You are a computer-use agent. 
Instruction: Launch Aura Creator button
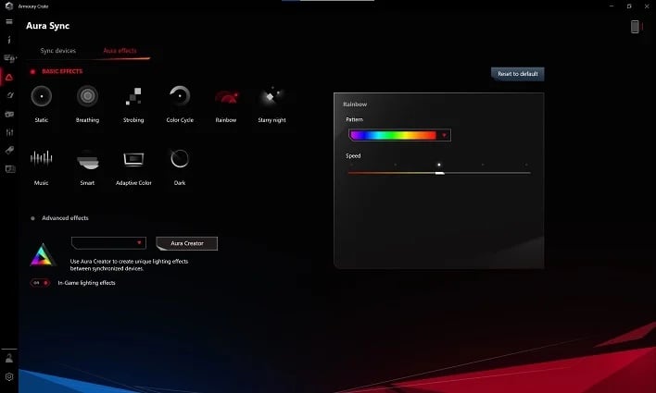coord(186,243)
